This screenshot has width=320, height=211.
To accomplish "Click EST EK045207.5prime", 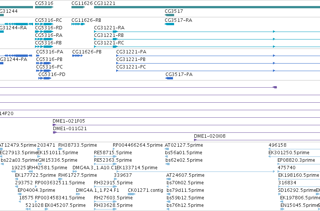I will coord(65,205).
